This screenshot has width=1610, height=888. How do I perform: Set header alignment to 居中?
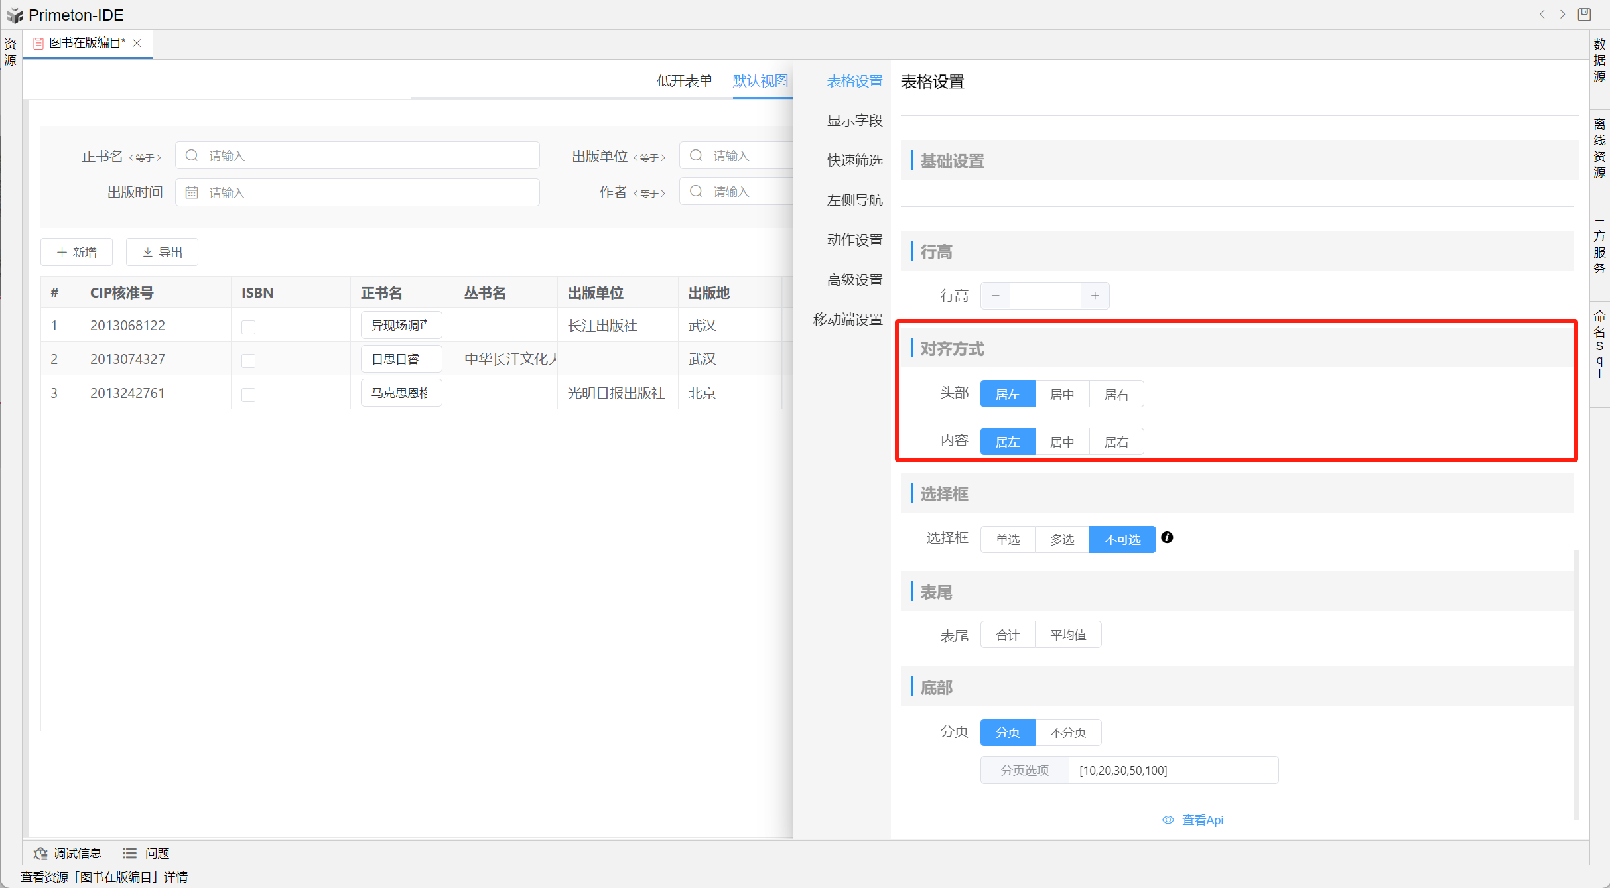1061,394
